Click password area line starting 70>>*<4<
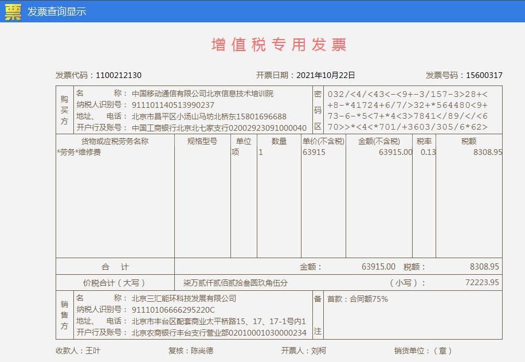 click(408, 127)
